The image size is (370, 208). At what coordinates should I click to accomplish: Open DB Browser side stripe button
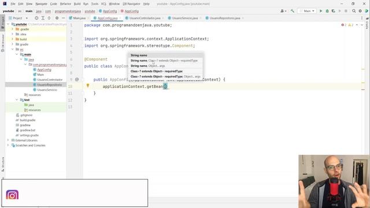(x=2, y=43)
